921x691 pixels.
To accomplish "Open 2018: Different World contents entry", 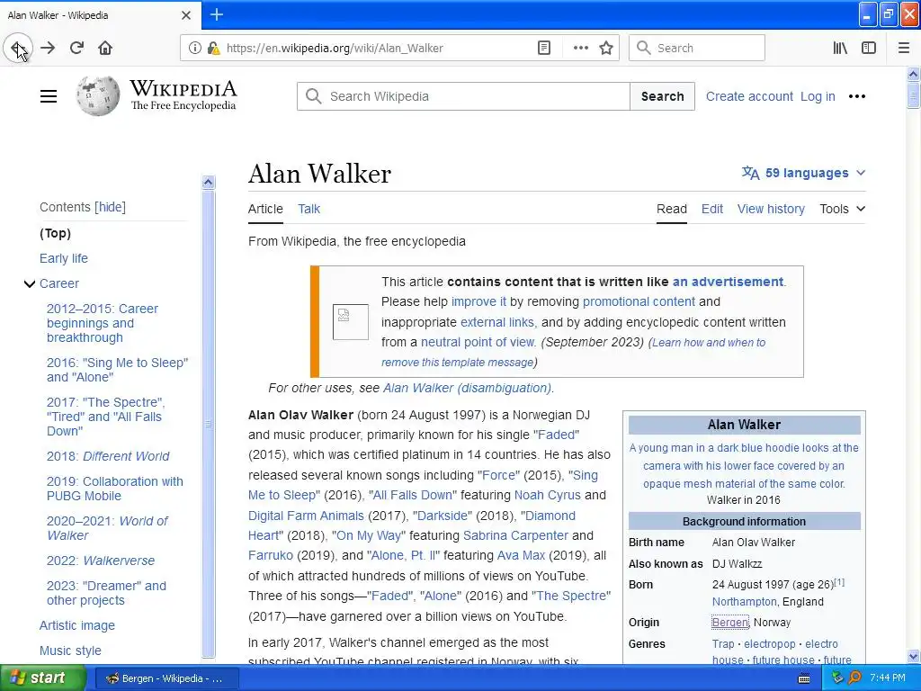I will point(108,456).
